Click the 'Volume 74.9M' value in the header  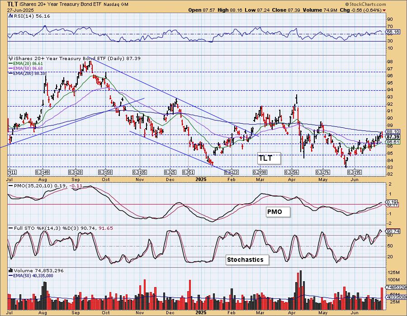coord(320,10)
